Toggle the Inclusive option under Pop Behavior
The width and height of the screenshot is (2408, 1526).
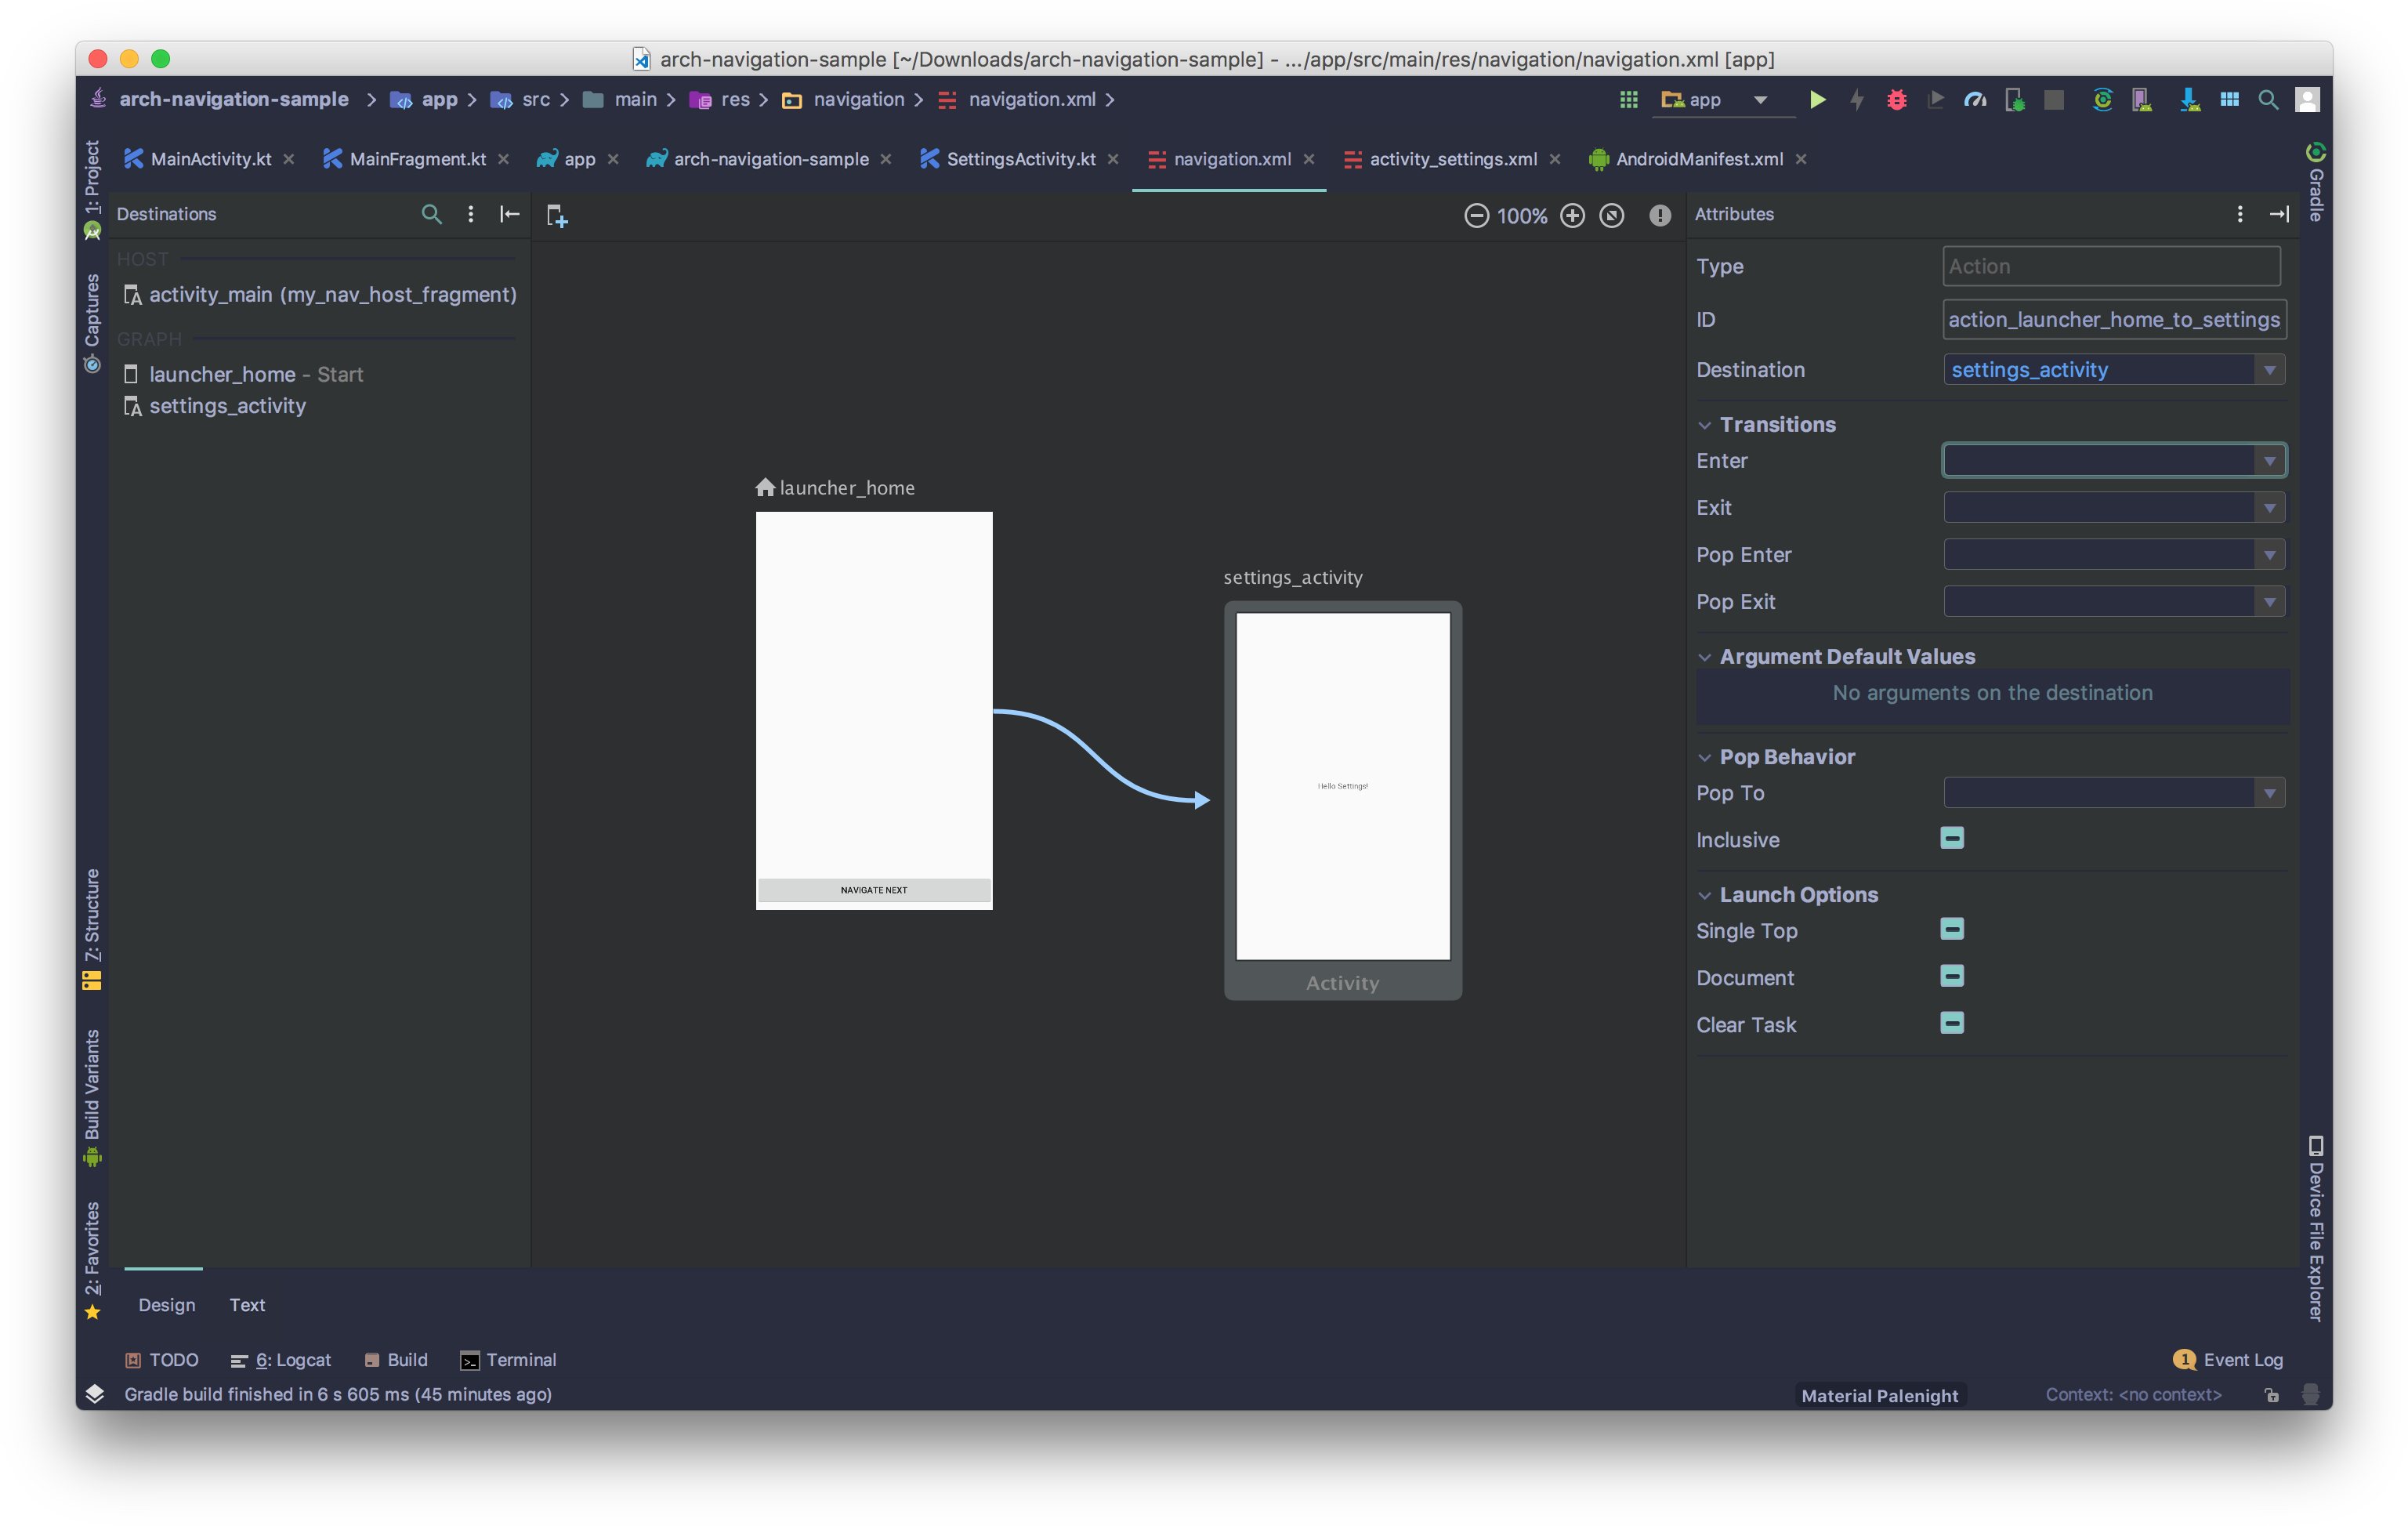[1952, 838]
